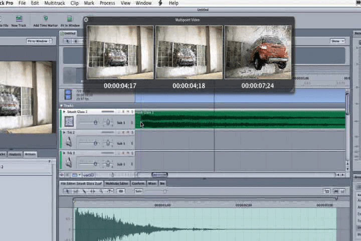Viewport: 361px width, 241px height.
Task: Open the Process menu
Action: [x=107, y=3]
